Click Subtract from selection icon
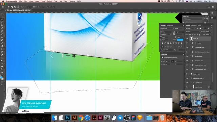The width and height of the screenshot is (217, 122). pos(15,7)
